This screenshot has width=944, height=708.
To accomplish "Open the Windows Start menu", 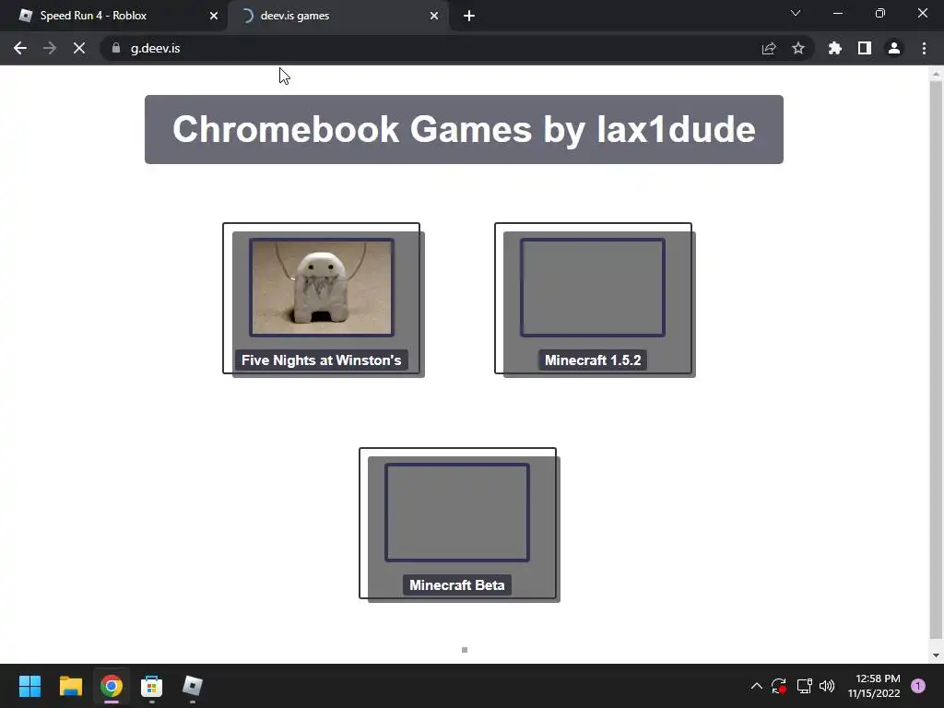I will point(29,686).
